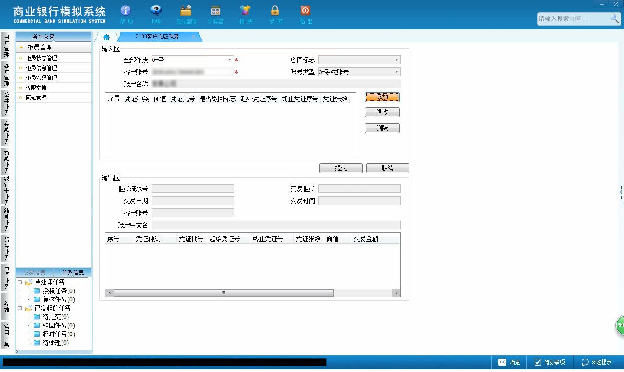Click the 凭证种类 column header in input table

click(136, 99)
